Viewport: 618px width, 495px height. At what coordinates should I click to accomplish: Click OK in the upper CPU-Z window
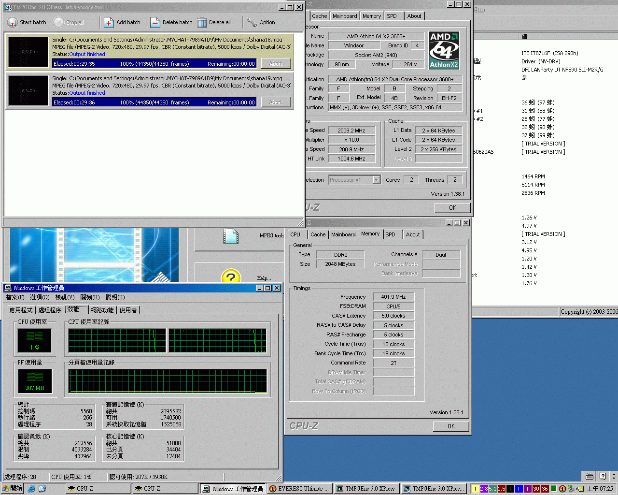pos(452,208)
